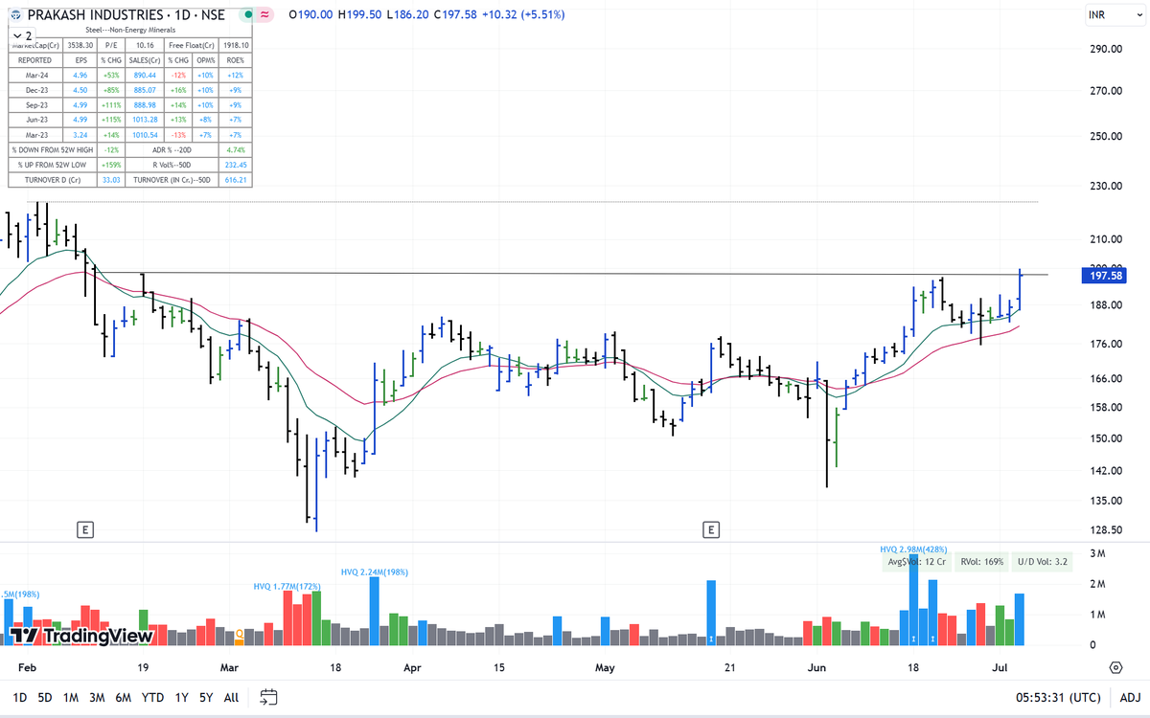Click the HVQ 2.98M(428%) volume label
Screen dimensions: 1150x718
913,550
